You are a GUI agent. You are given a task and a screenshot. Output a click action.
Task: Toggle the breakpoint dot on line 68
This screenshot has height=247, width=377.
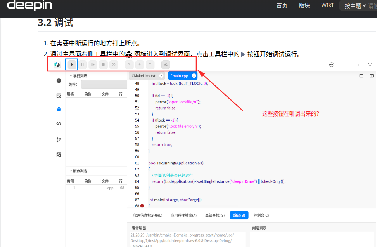tap(142, 206)
